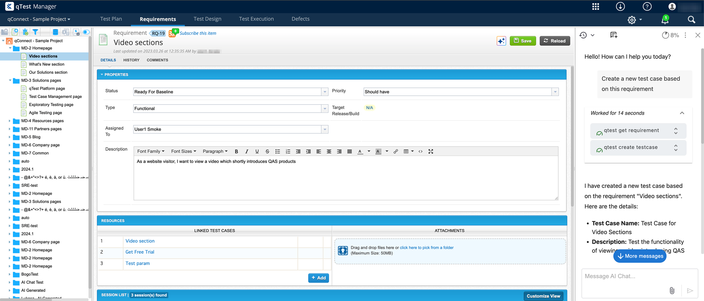Click the green Save button
This screenshot has height=301, width=704.
[522, 41]
